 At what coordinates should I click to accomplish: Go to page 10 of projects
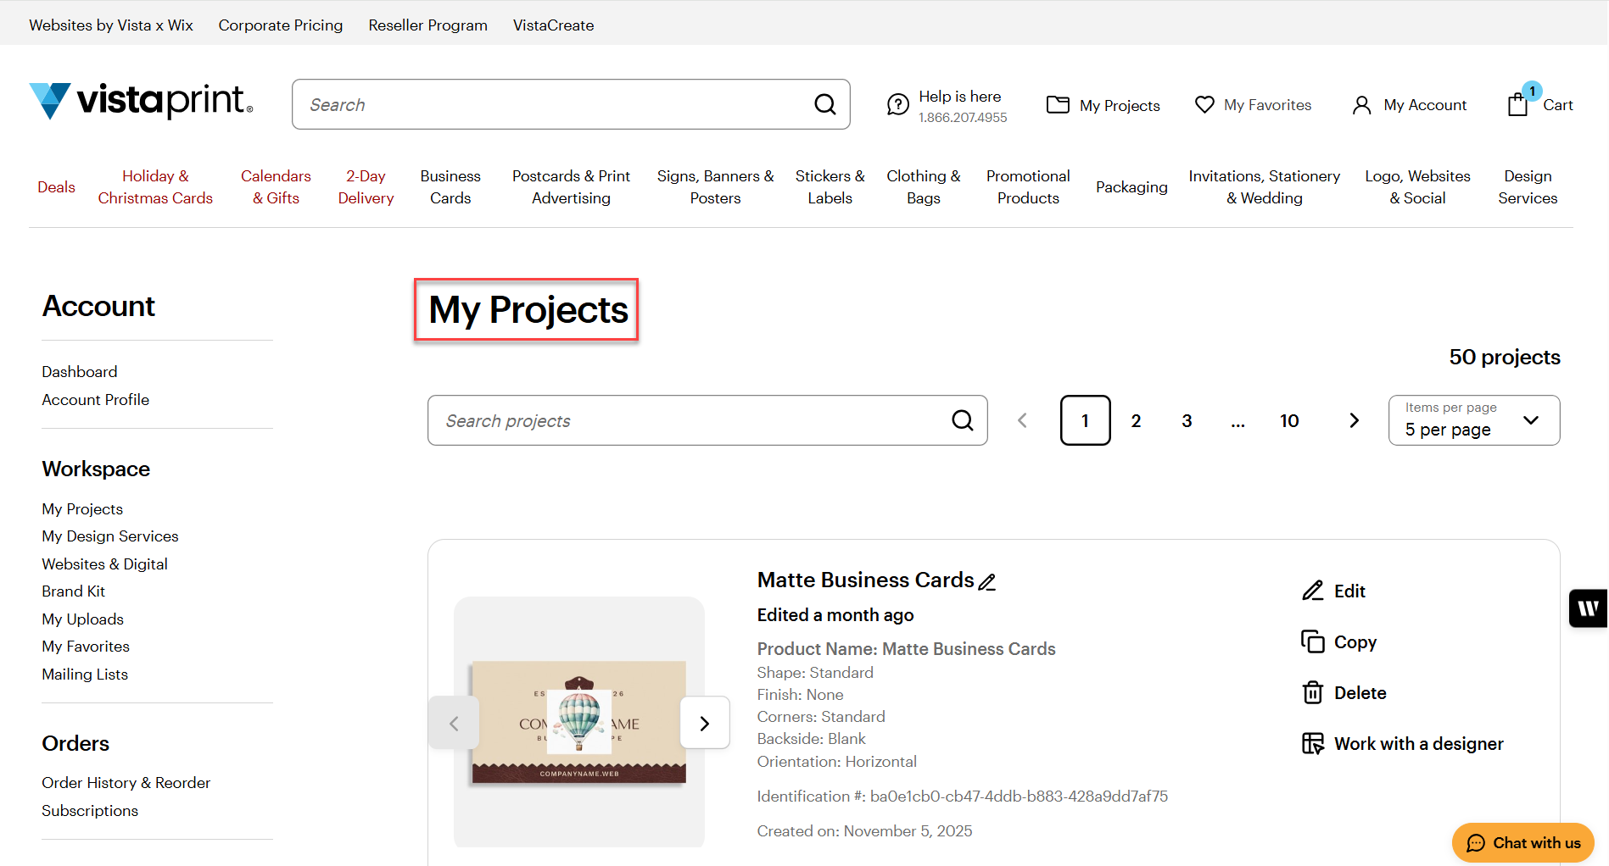coord(1289,420)
